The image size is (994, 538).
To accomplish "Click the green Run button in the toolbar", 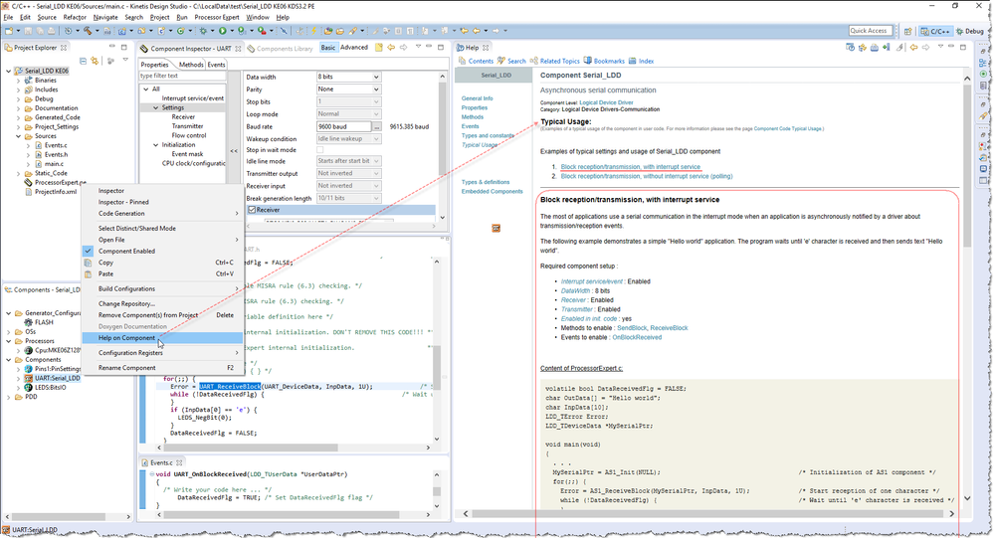I will pyautogui.click(x=223, y=31).
